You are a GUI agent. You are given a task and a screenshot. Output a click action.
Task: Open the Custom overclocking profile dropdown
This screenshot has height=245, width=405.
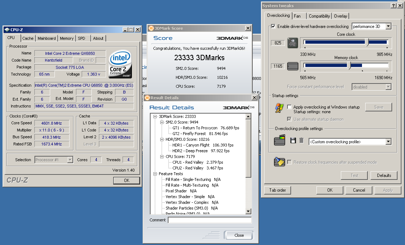388,142
